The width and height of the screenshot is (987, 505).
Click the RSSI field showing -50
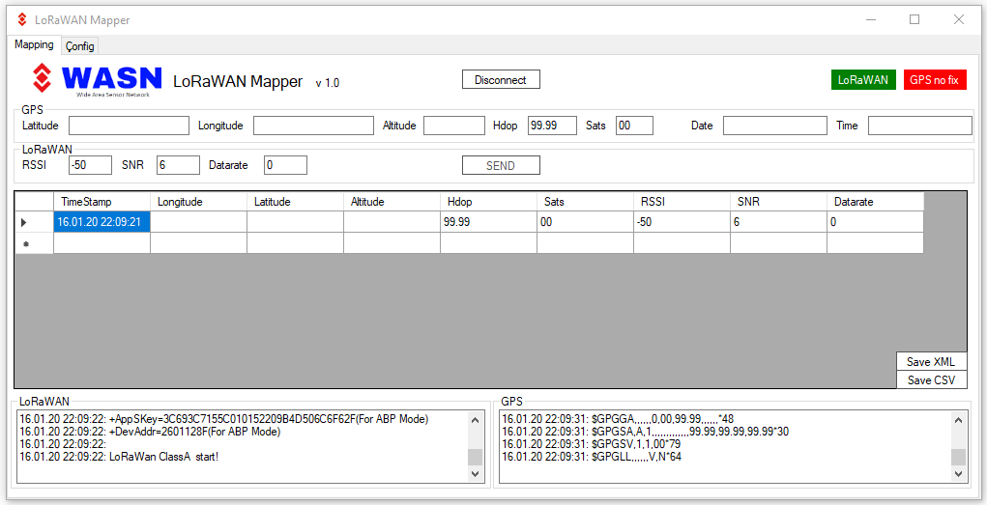point(90,165)
